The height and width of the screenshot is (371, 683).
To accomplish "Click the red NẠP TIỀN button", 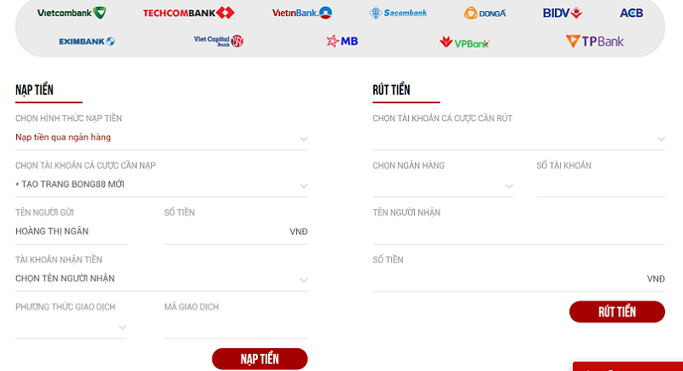I will click(x=260, y=359).
